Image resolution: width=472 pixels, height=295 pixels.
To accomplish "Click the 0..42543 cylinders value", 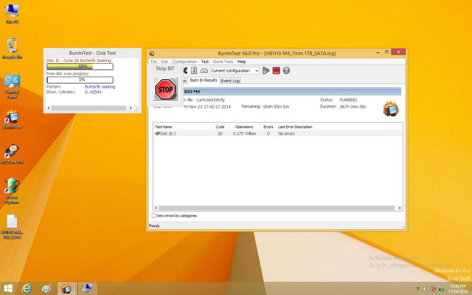I will click(x=93, y=92).
